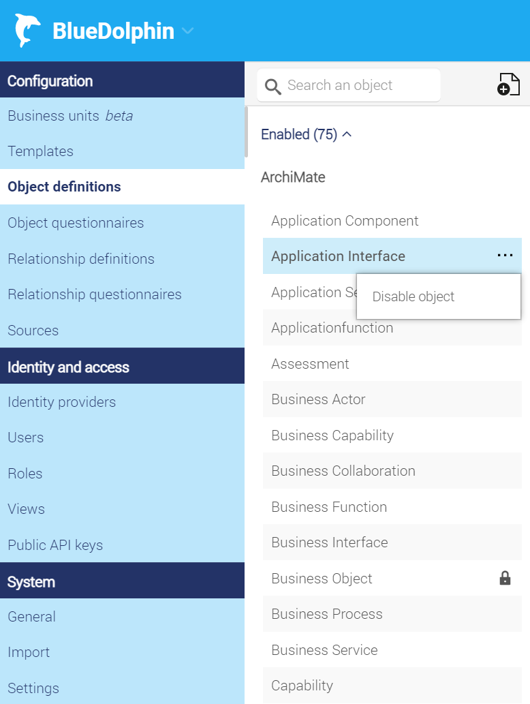Open Sources in the sidebar
Viewport: 530px width, 704px height.
coord(122,330)
